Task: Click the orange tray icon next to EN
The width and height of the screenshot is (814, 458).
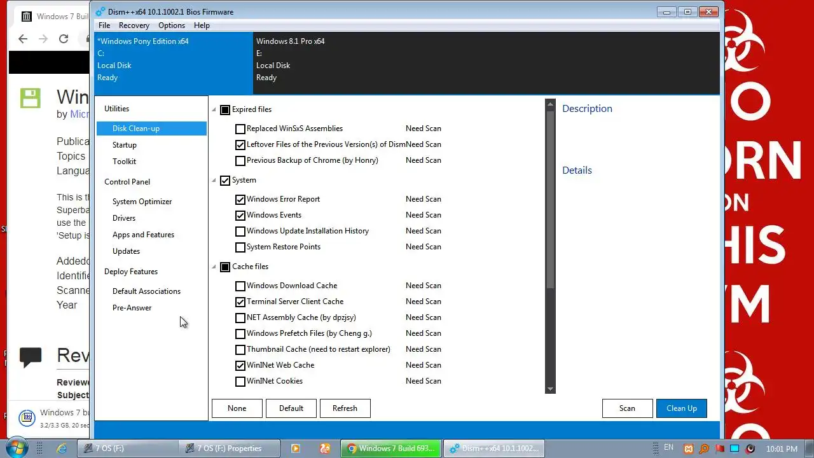Action: tap(688, 449)
